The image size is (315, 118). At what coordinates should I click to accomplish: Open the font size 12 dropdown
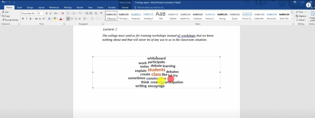(x=43, y=14)
